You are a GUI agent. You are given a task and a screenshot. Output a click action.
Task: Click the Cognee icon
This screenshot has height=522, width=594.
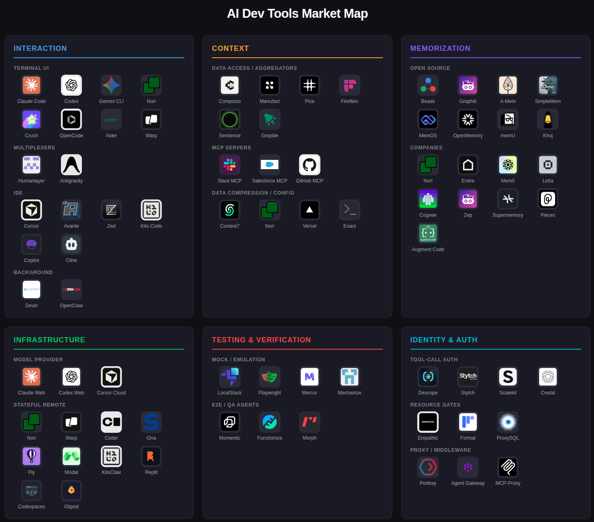428,199
